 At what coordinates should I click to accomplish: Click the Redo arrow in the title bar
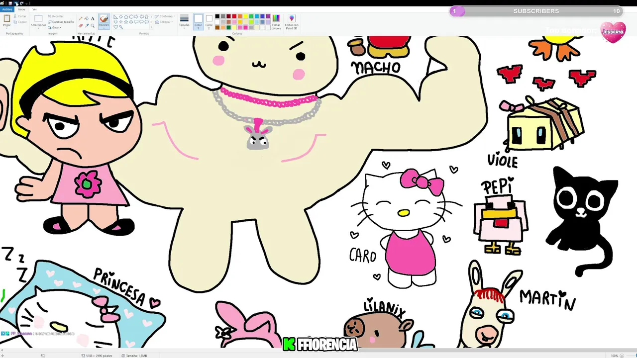[21, 3]
